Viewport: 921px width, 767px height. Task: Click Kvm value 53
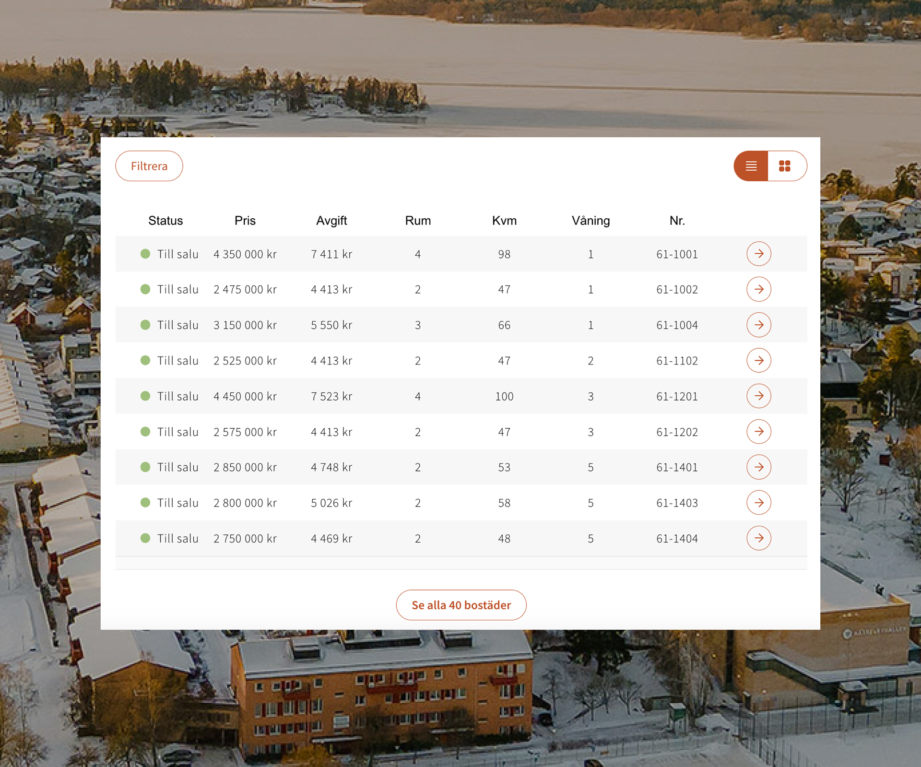click(x=504, y=467)
